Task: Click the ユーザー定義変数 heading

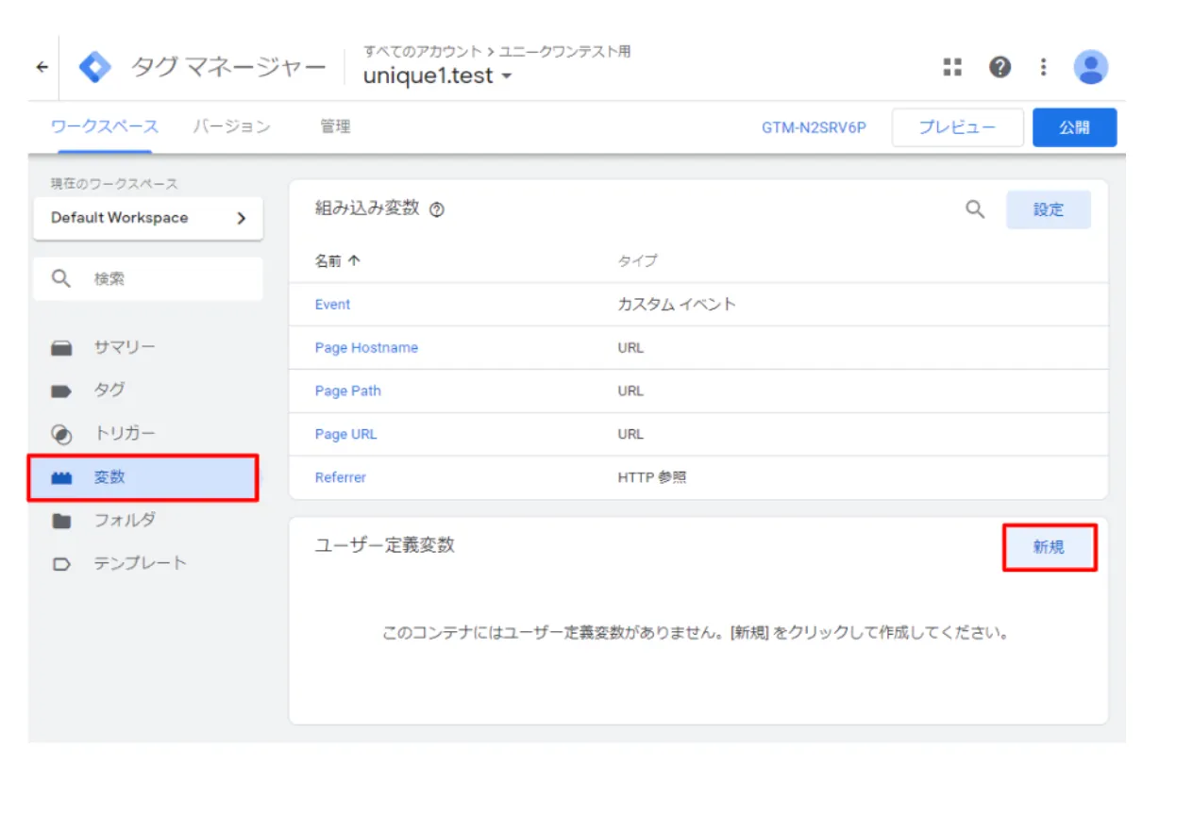Action: click(x=384, y=545)
